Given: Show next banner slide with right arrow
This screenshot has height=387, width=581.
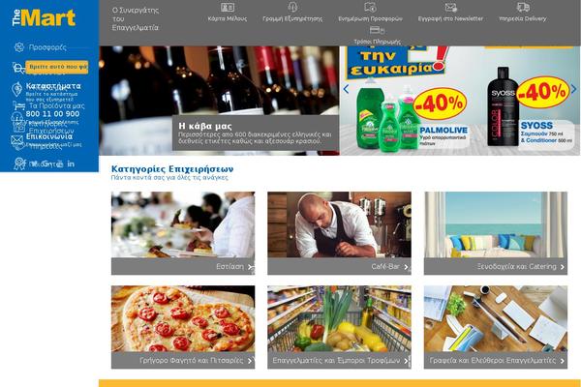Looking at the screenshot, I should pyautogui.click(x=573, y=89).
